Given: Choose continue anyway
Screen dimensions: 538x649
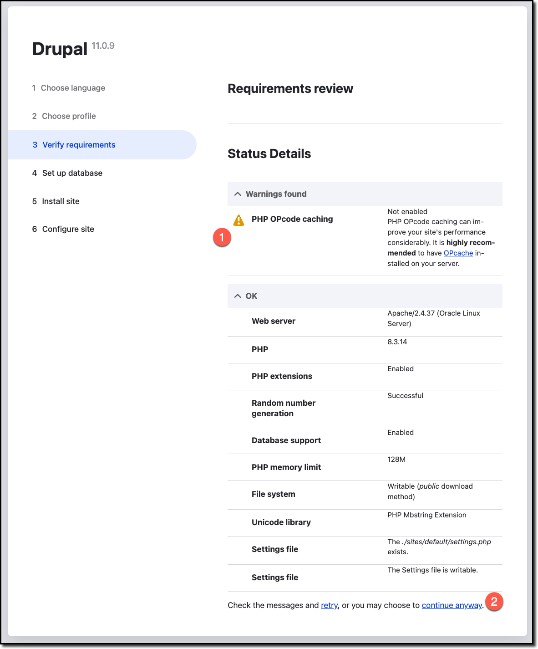Looking at the screenshot, I should click(452, 605).
